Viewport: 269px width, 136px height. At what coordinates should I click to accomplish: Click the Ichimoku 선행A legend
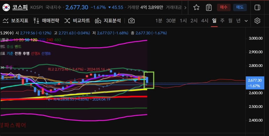tap(35, 53)
